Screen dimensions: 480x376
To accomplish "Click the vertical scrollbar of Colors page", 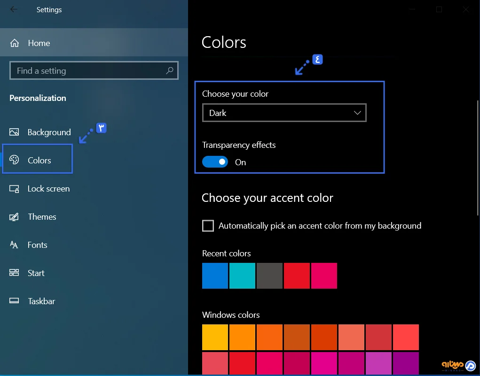I will coord(478,158).
